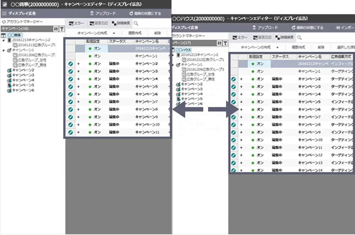Click the filter funnel icon in right campaign tree header
The image size is (355, 235).
tap(225, 43)
